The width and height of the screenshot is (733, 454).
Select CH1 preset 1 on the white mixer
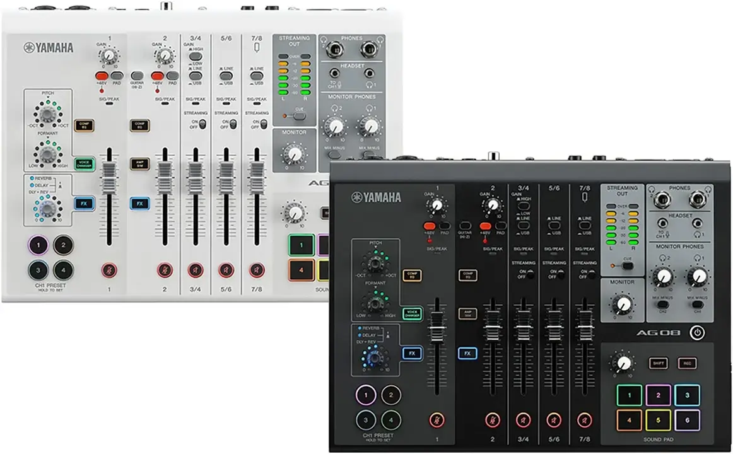[38, 245]
